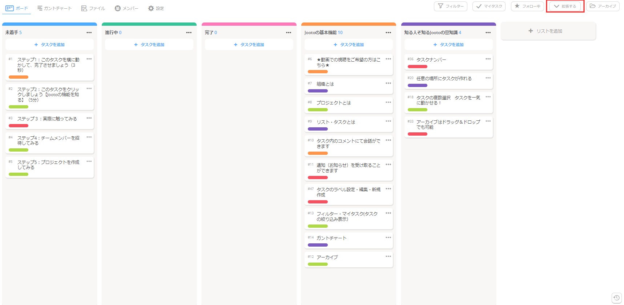The height and width of the screenshot is (305, 624).
Task: Click the Jootoの基本機能 list title
Action: pos(321,33)
